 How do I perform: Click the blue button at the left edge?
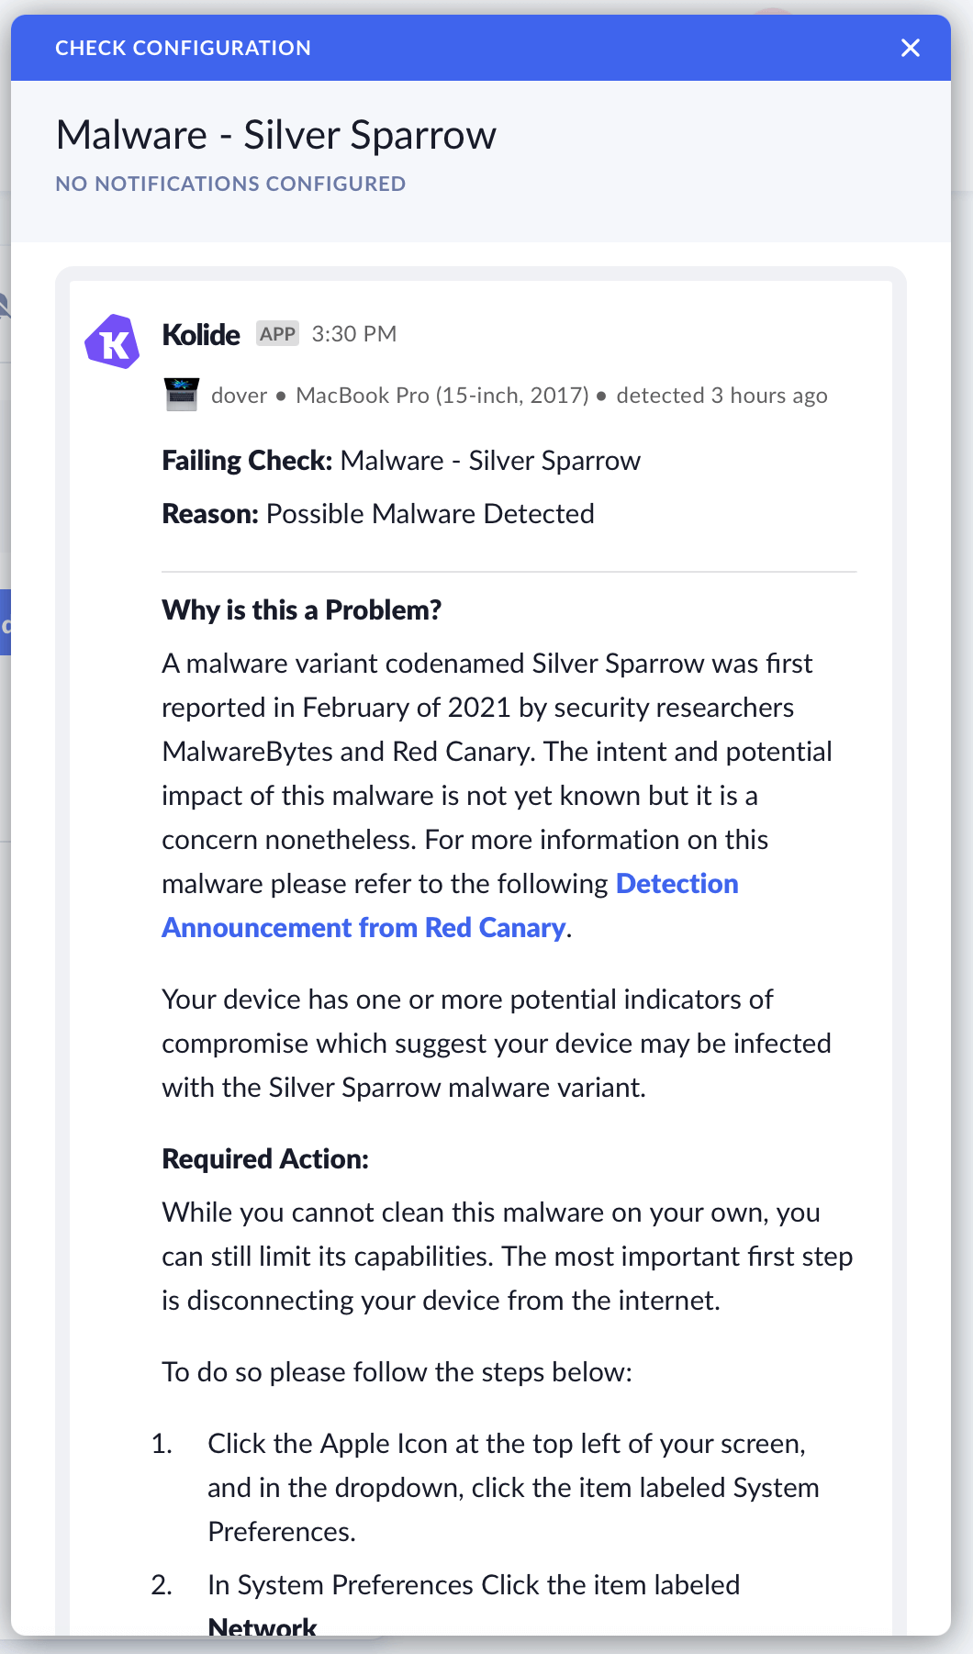[x=5, y=622]
